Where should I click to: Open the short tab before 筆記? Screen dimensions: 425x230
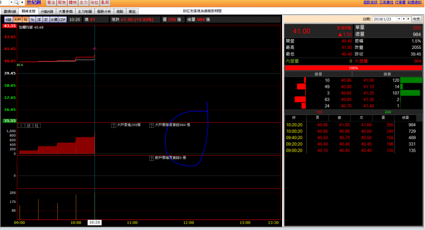click(120, 11)
